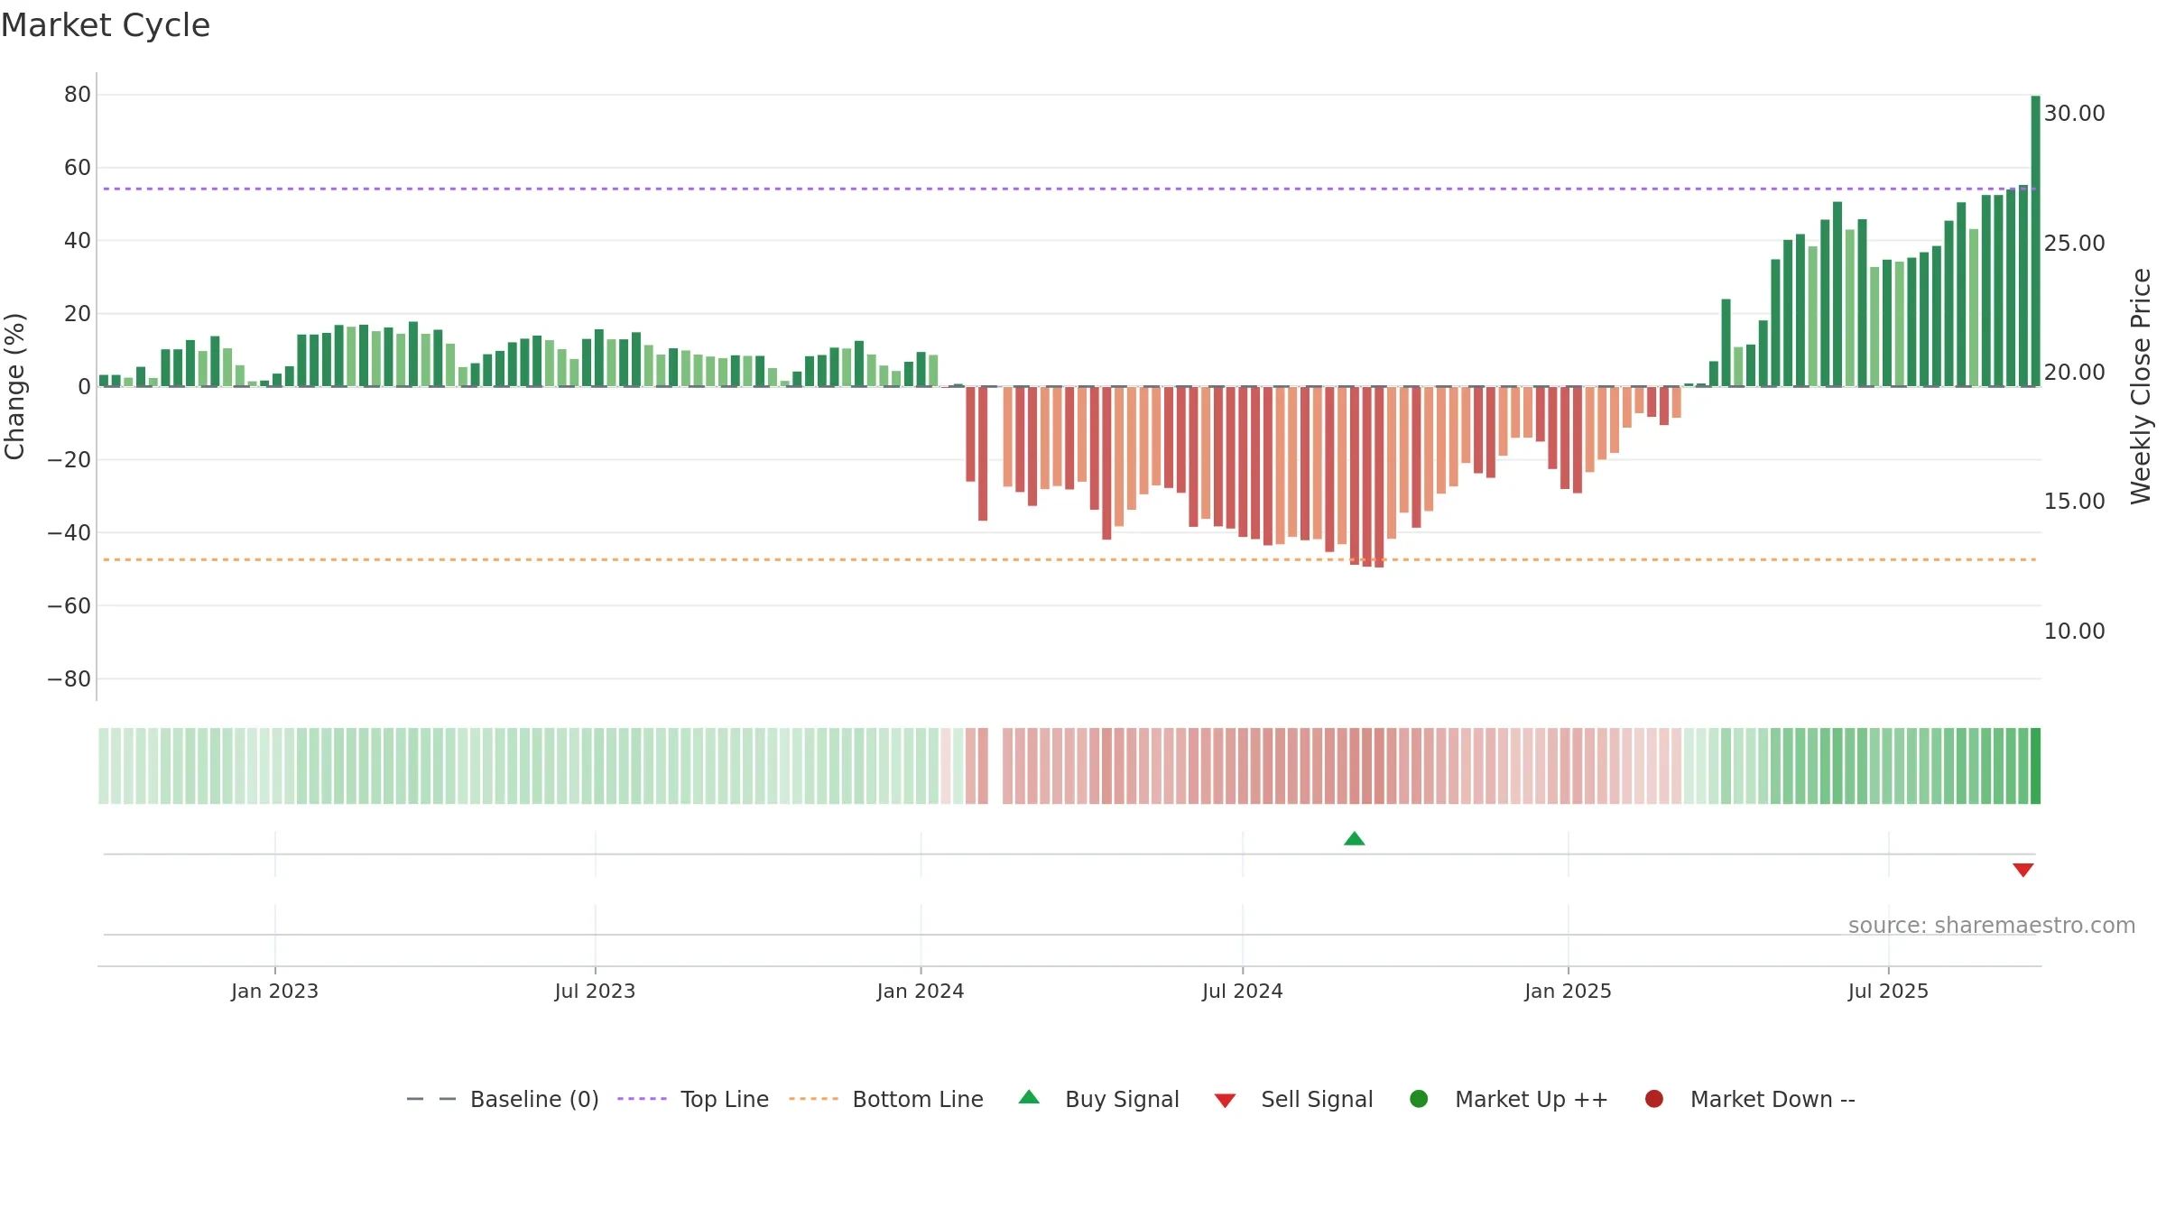
Task: Click the bright green last heat-strip cell
Action: pos(2035,766)
